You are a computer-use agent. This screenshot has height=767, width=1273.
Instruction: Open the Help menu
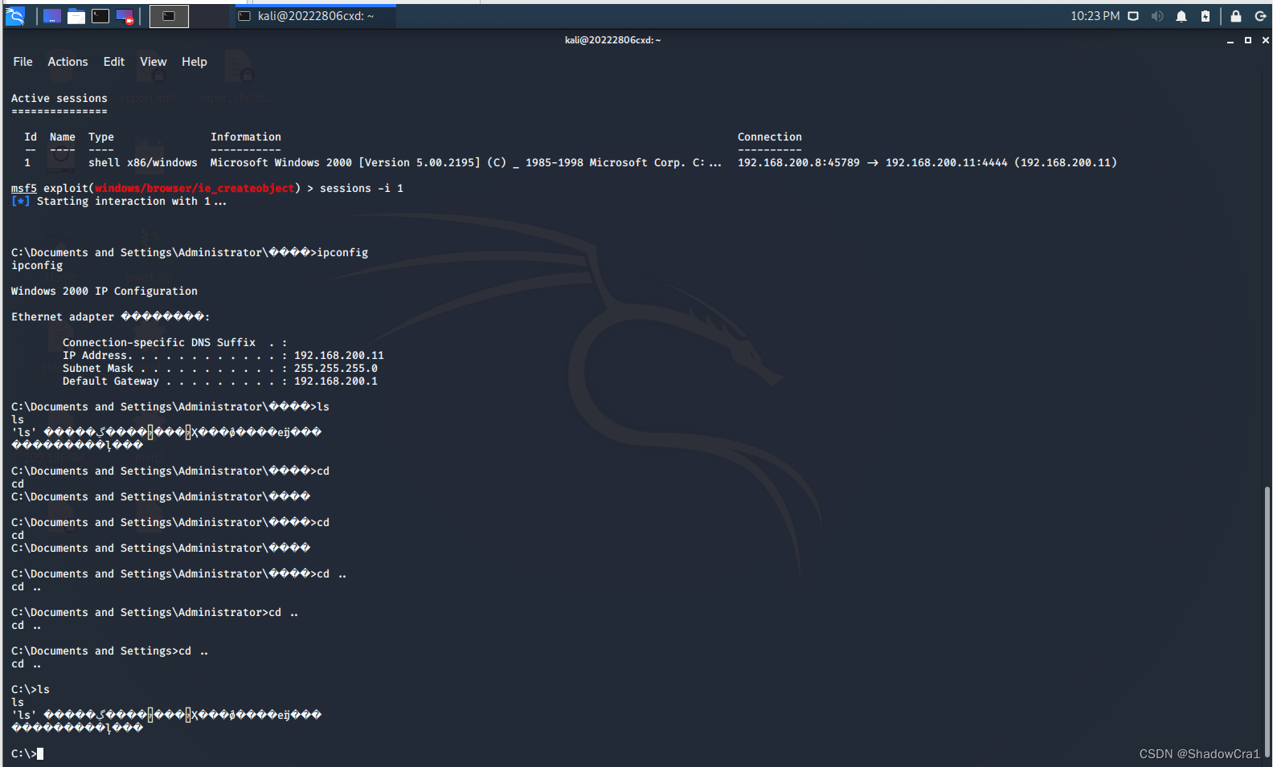[x=194, y=62]
